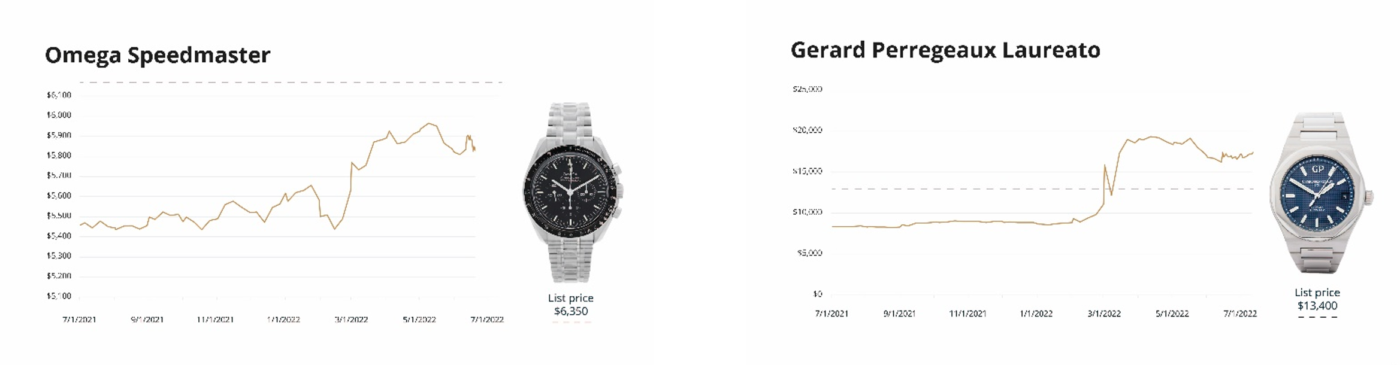
Task: Click the $13,400 list price value
Action: point(1317,306)
